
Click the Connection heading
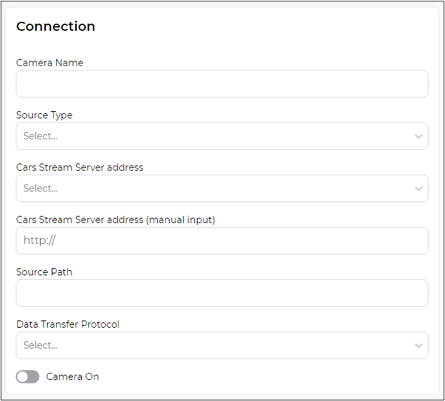(56, 26)
